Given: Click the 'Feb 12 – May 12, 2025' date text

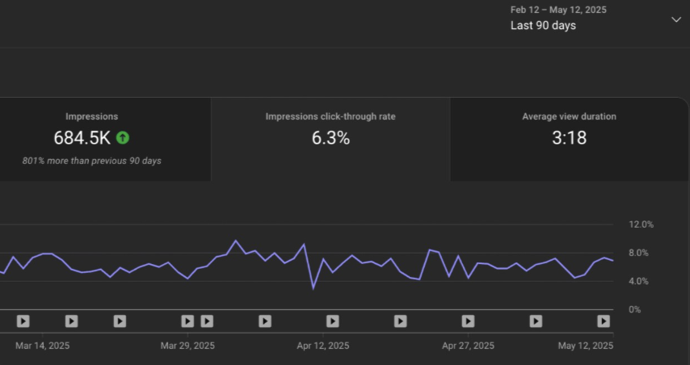Looking at the screenshot, I should 558,10.
